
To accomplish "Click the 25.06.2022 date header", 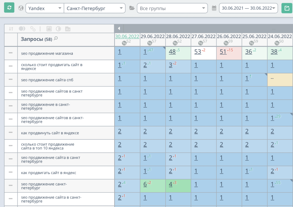I will [x=254, y=36].
